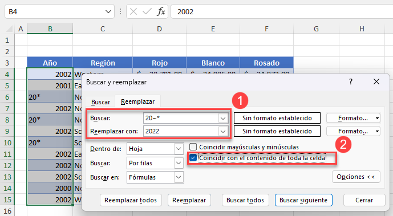Image resolution: width=393 pixels, height=216 pixels.
Task: Click the Rojo header cell
Action: coord(159,63)
